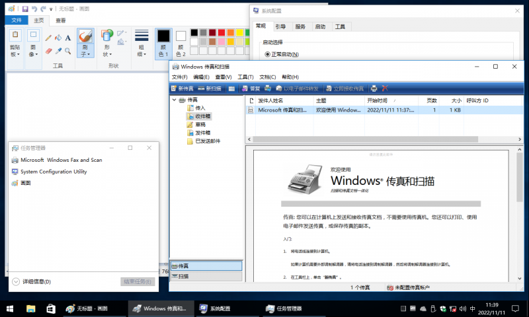Expand 详细信息(D) in Task Manager
Viewport: 529px width, 317px height.
click(x=31, y=281)
